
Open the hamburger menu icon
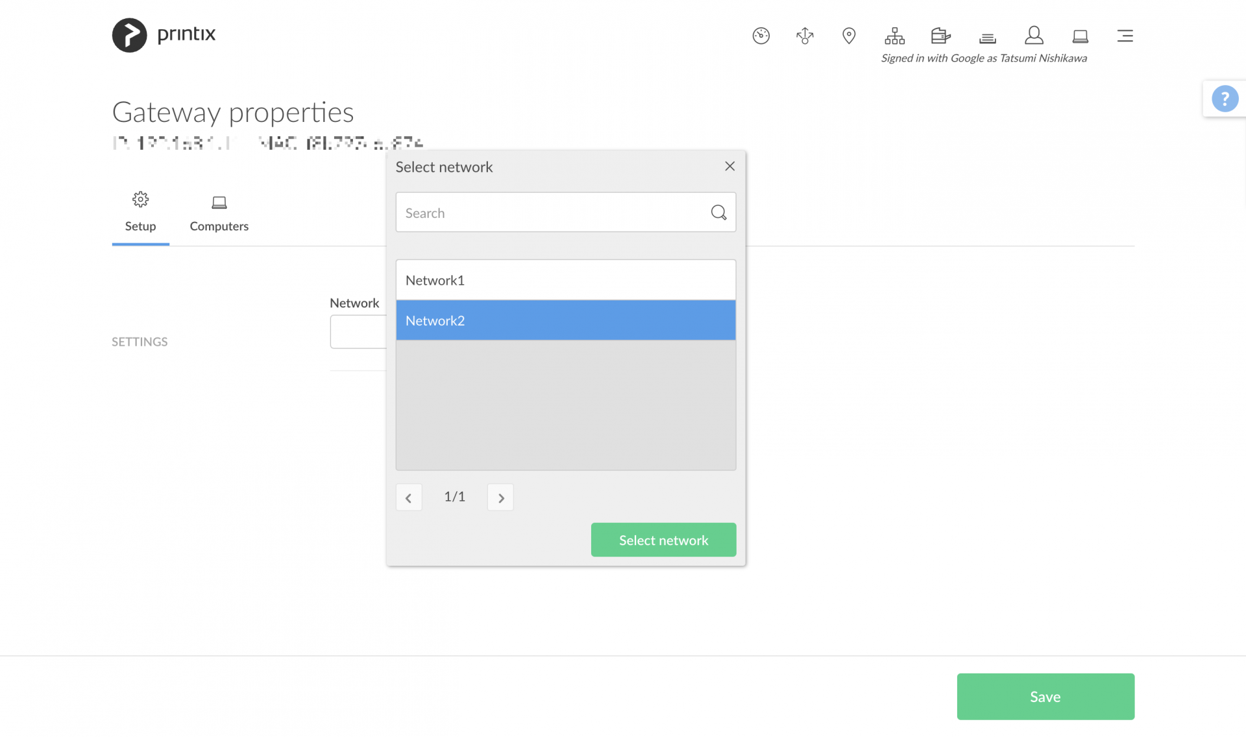tap(1125, 36)
